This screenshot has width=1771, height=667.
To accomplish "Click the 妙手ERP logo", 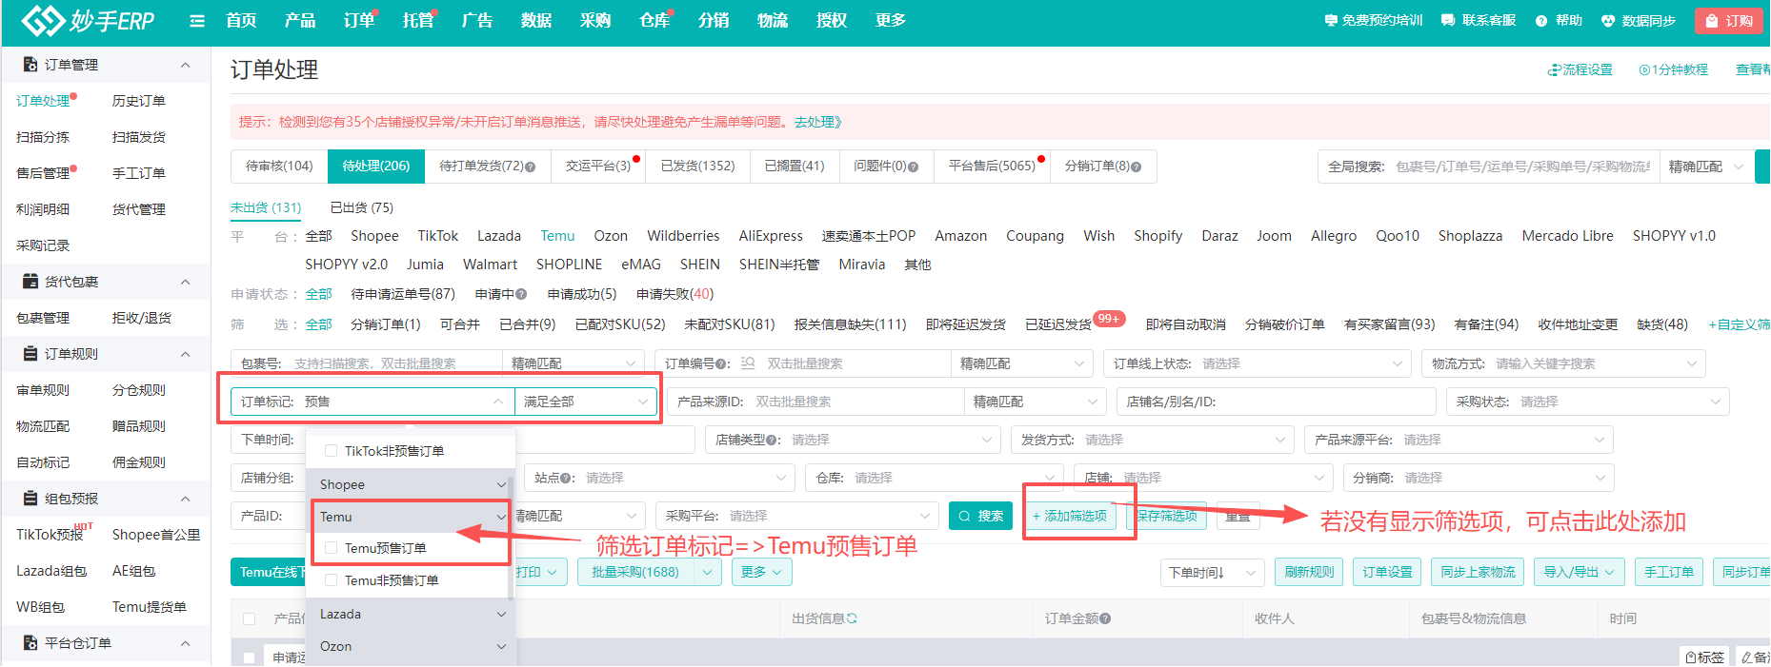I will [x=89, y=21].
